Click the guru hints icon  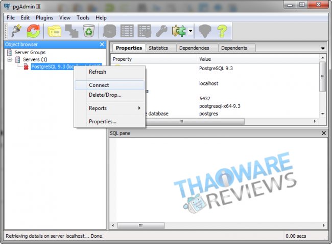(205, 31)
